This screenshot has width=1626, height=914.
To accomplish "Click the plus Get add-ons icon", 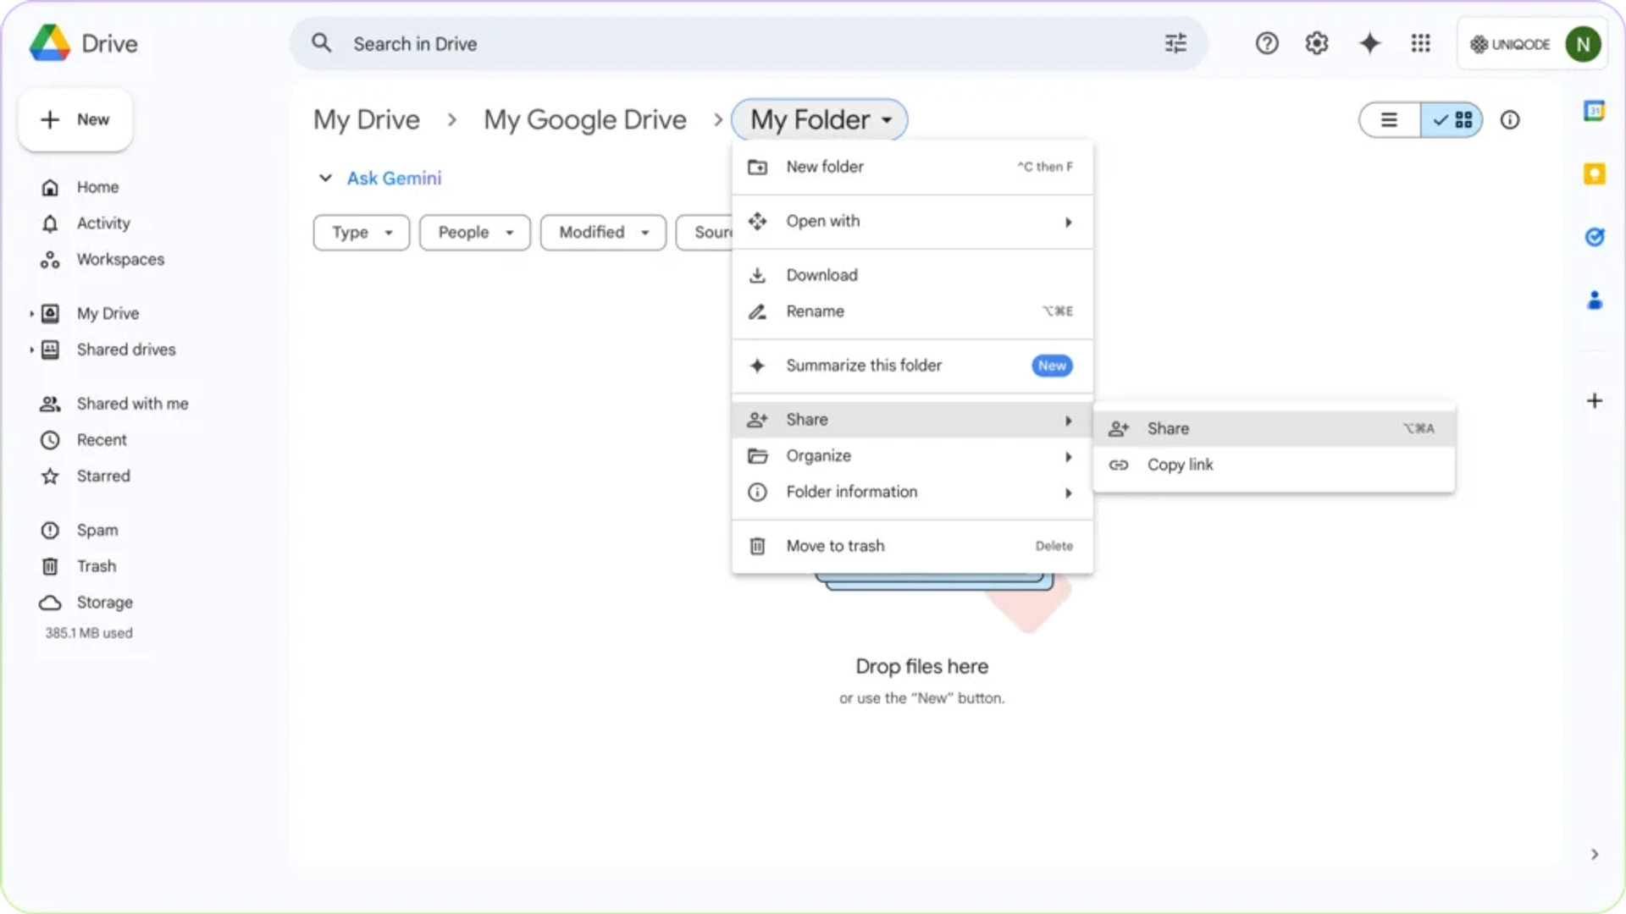I will tap(1595, 400).
